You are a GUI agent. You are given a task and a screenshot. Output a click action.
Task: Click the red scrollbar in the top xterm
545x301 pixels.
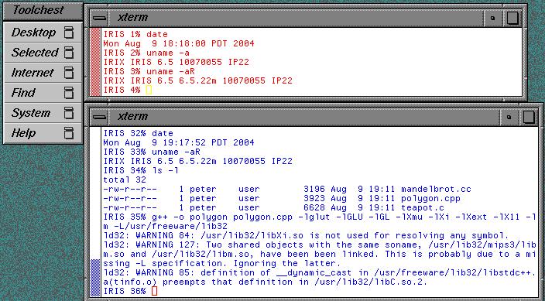tap(94, 62)
